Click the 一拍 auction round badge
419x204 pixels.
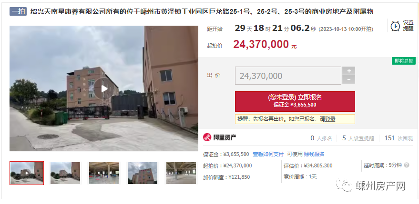(x=18, y=11)
